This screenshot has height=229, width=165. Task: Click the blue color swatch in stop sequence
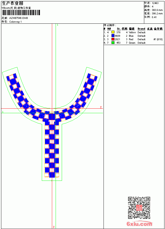(x=113, y=36)
